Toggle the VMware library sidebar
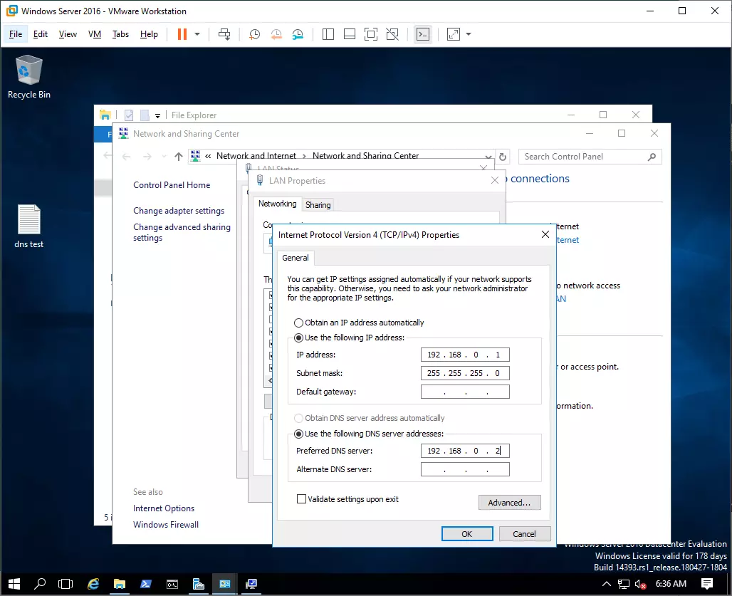The height and width of the screenshot is (596, 732). (x=328, y=34)
